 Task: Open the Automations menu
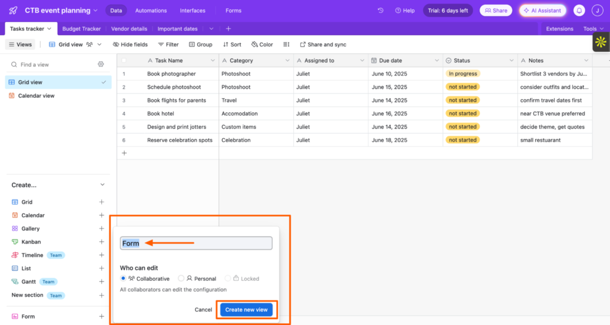[151, 11]
